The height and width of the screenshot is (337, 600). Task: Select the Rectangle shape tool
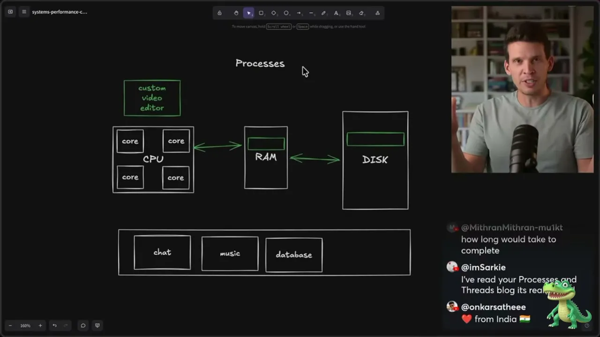click(262, 13)
